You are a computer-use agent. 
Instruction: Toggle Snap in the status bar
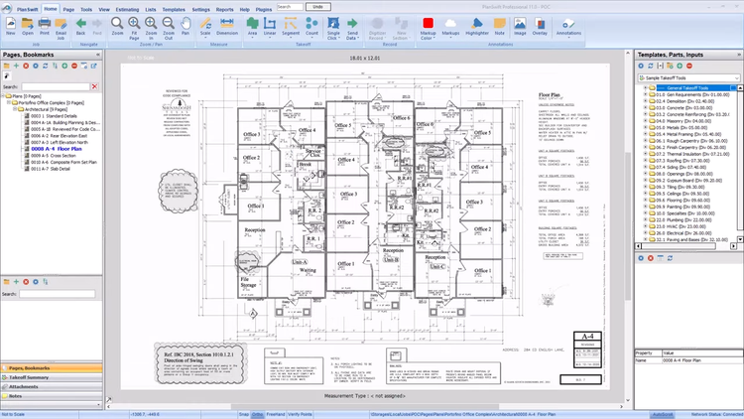click(x=244, y=413)
